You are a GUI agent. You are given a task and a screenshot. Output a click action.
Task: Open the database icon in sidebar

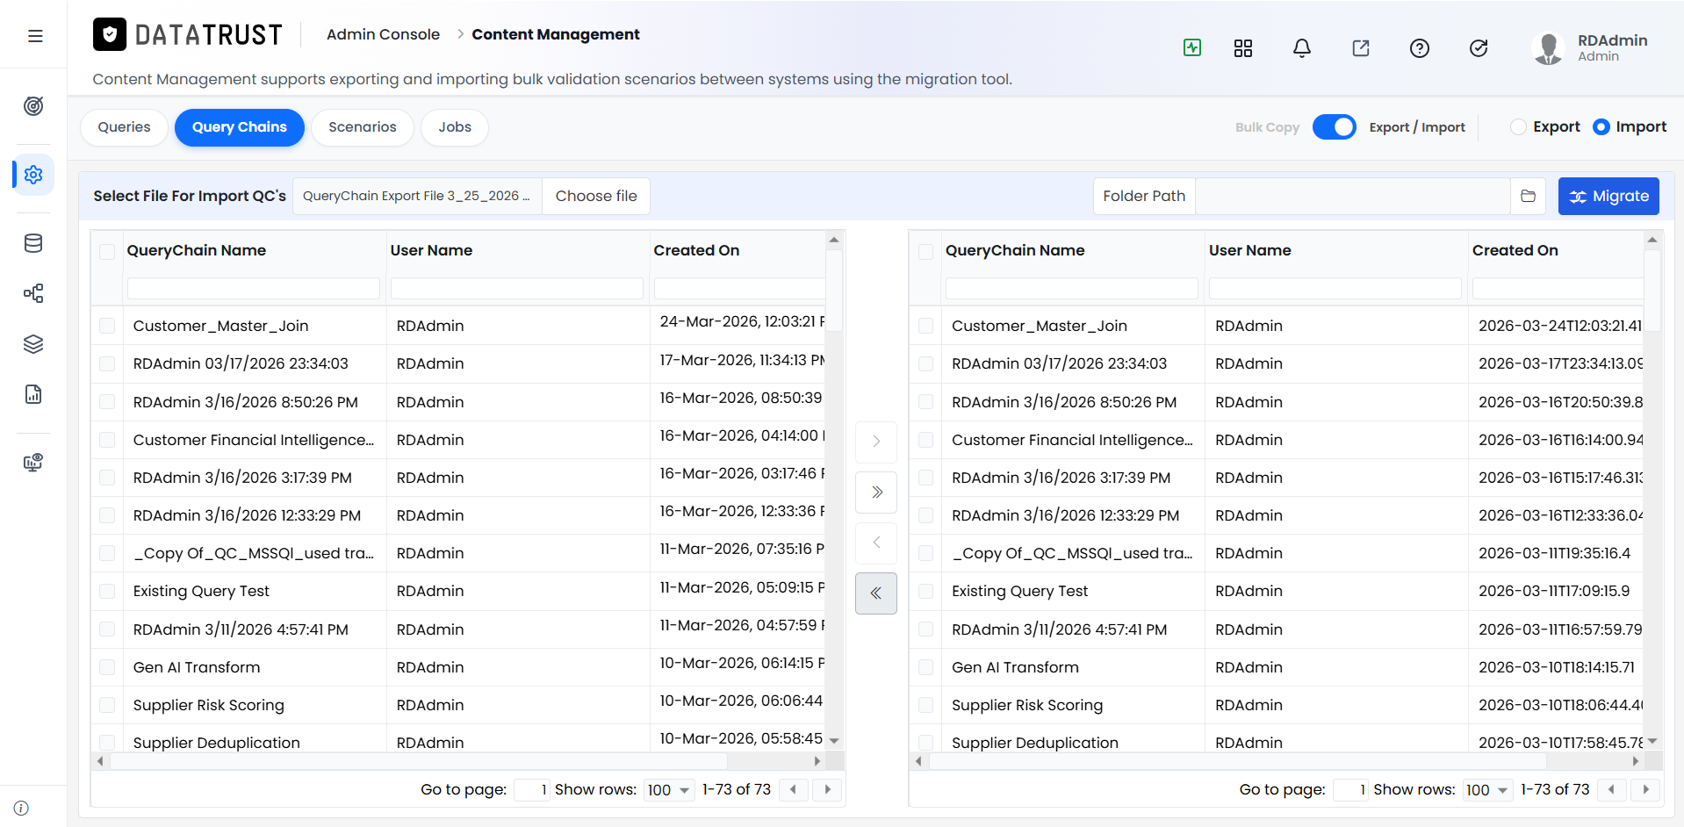coord(33,243)
